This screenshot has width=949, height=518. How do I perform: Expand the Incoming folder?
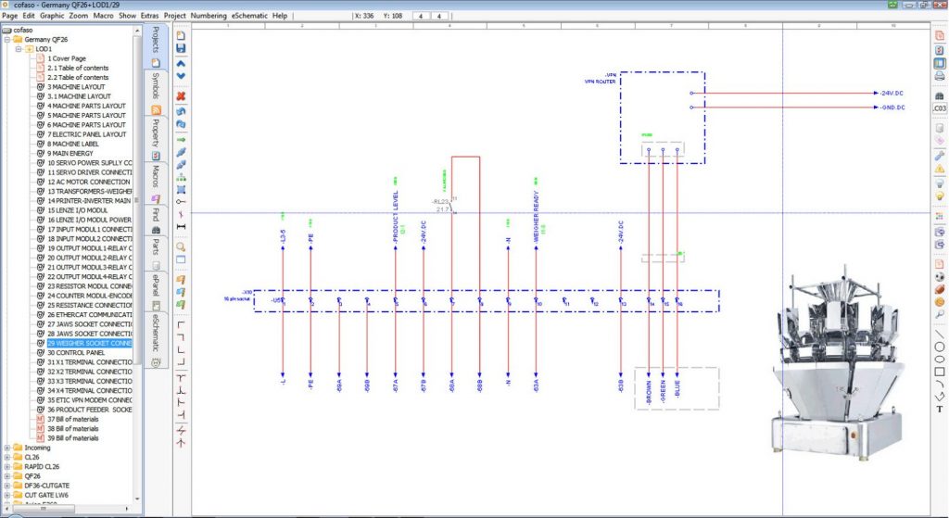pos(7,448)
